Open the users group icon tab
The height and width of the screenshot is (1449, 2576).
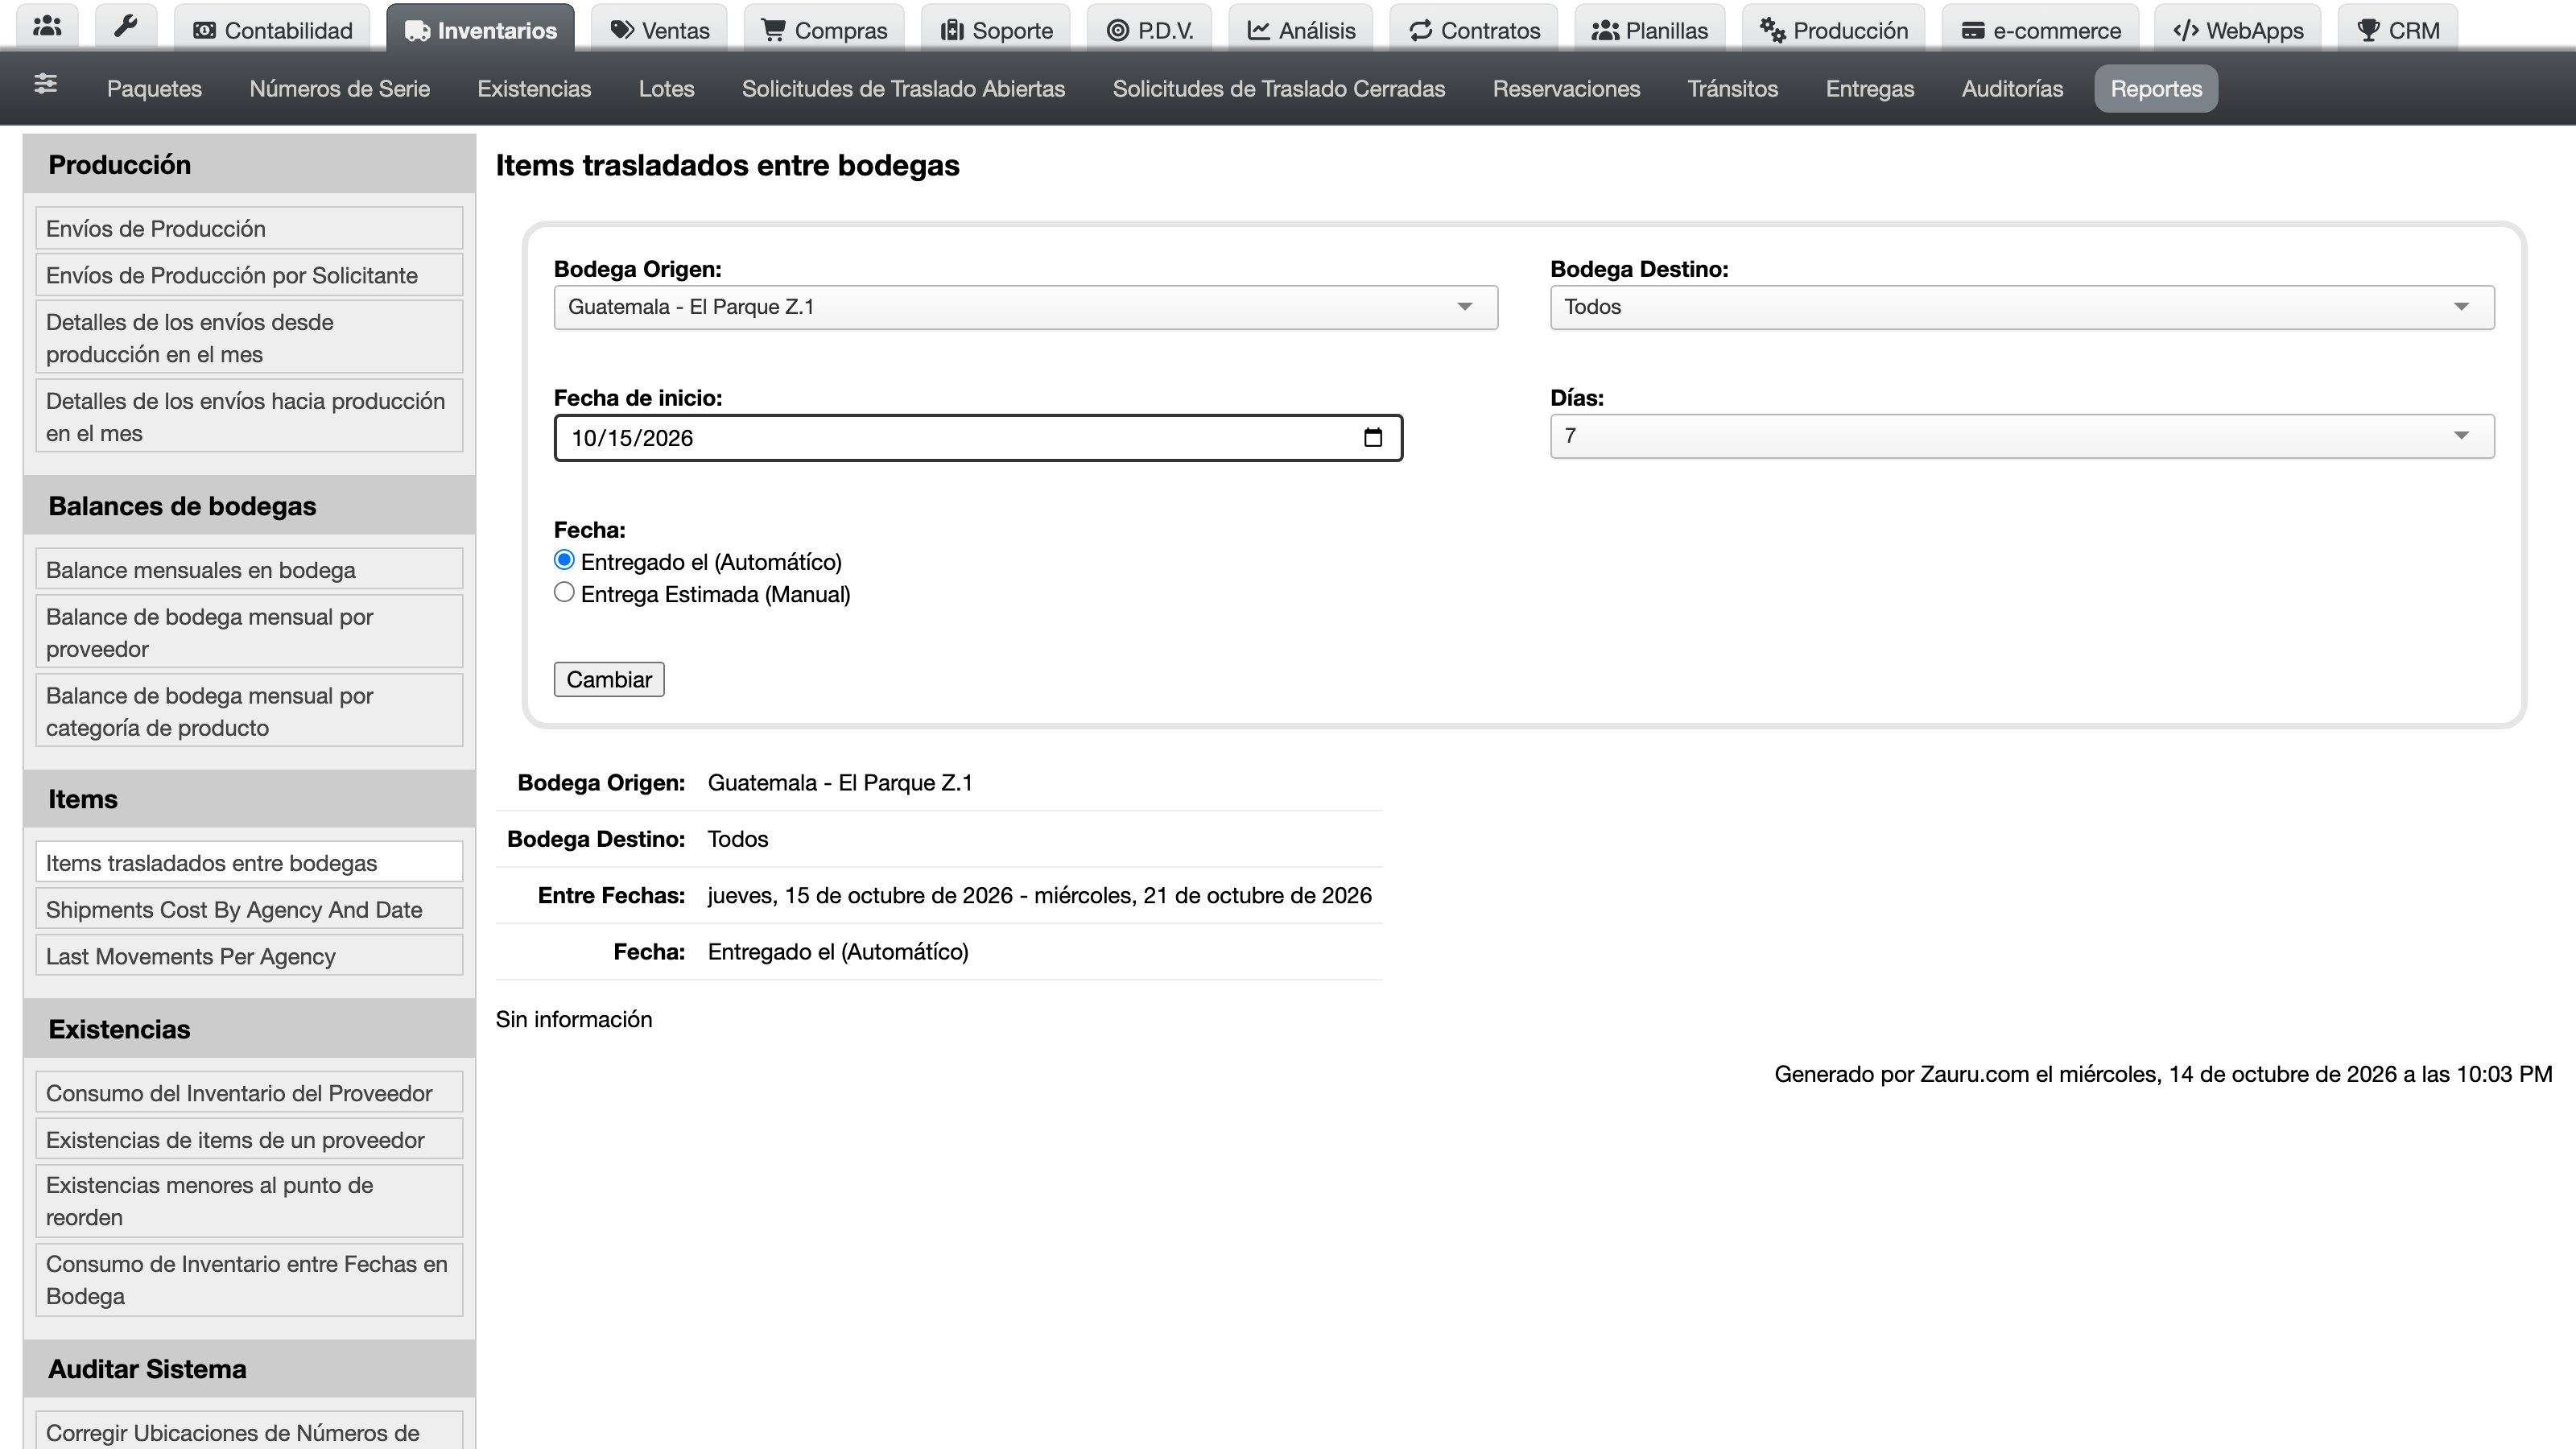pos(47,27)
